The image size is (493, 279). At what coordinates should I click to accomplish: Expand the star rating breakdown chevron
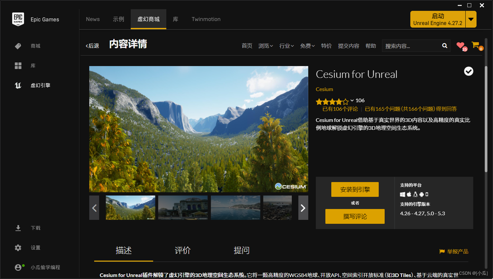[352, 101]
